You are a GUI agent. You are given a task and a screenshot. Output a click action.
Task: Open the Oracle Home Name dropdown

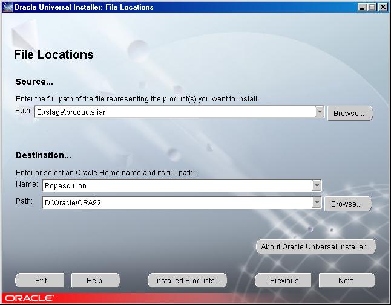point(316,185)
